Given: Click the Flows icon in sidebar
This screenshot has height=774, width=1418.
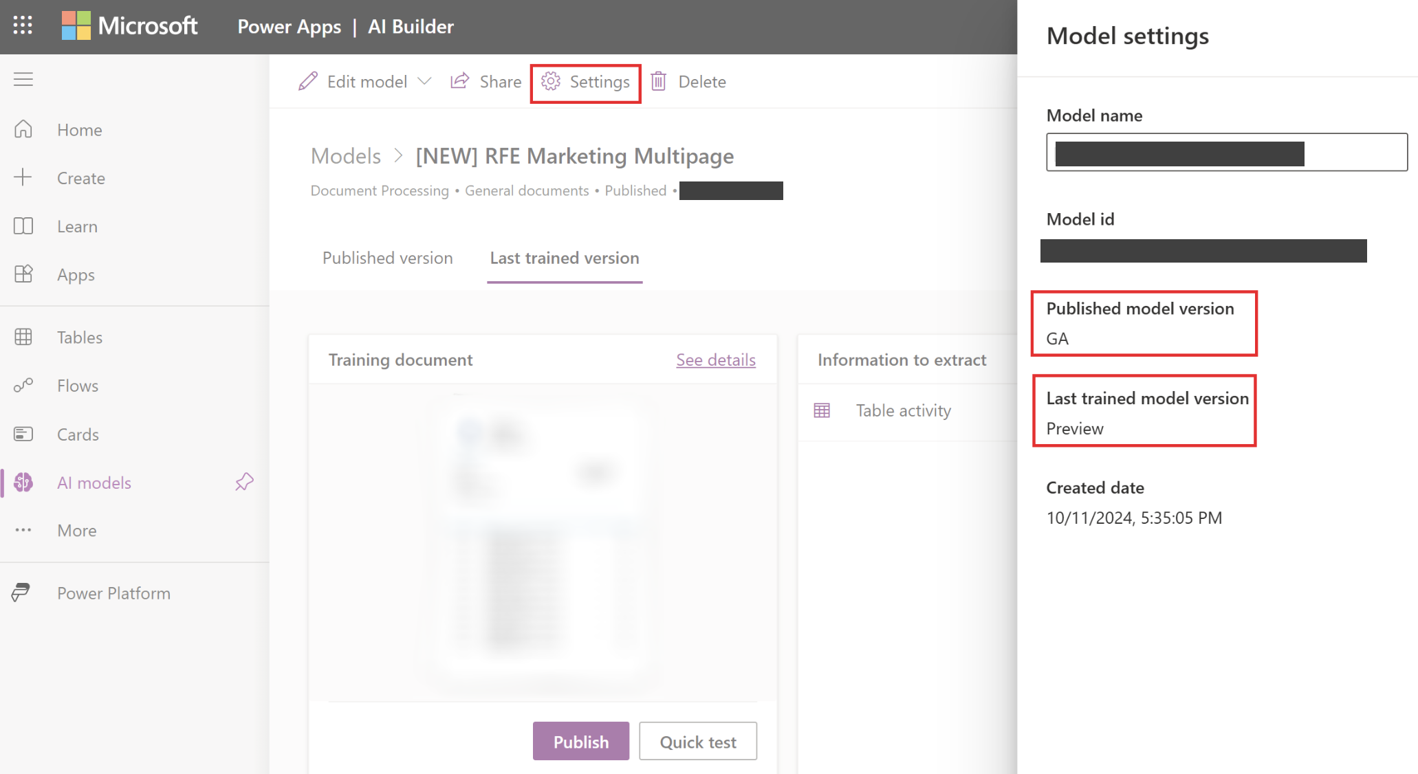Looking at the screenshot, I should pyautogui.click(x=24, y=385).
